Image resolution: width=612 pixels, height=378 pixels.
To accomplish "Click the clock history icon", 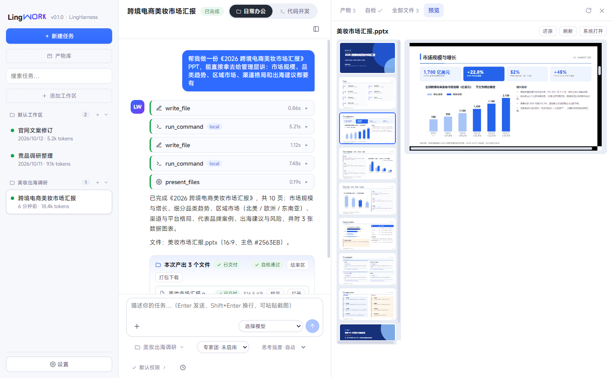I will [183, 367].
